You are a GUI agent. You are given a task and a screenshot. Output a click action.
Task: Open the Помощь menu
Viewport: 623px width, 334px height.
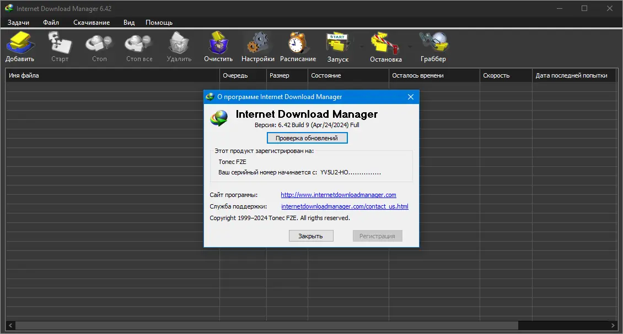158,23
